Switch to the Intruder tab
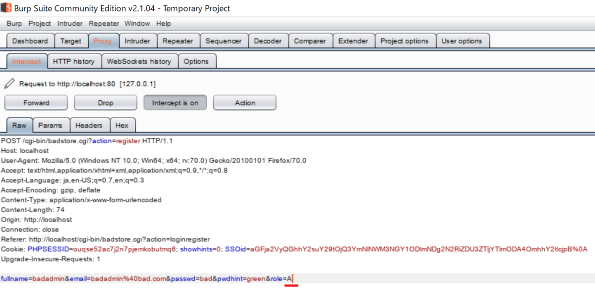The image size is (595, 290). 137,41
